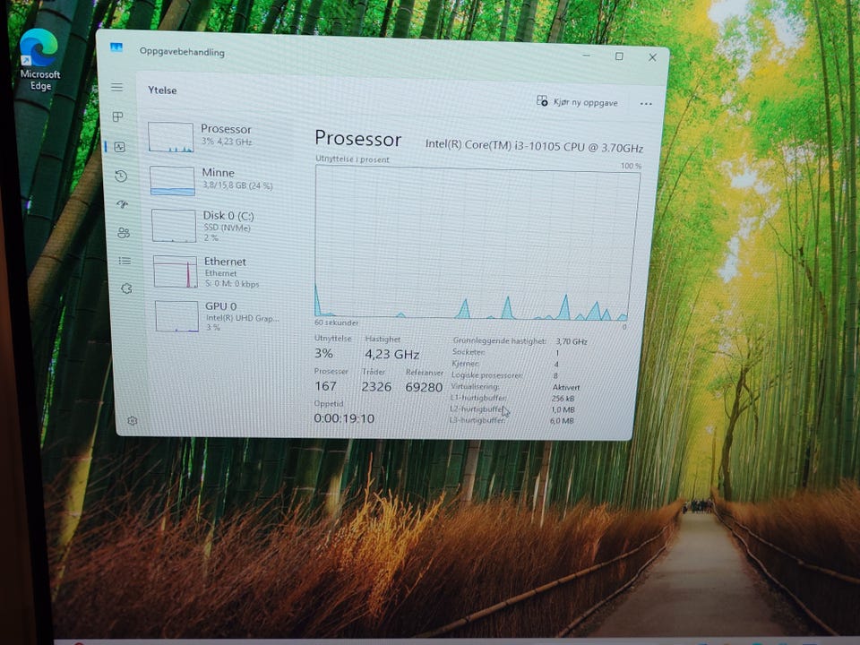Click Oppgavebehandling window title text
860x645 pixels.
coord(182,52)
